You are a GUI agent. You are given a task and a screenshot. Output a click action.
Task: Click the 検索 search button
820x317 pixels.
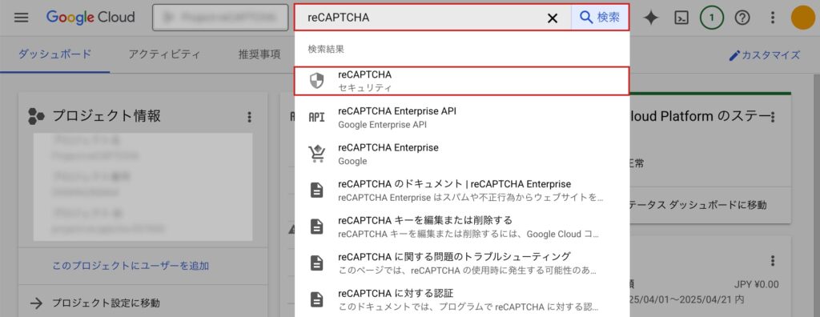tap(600, 18)
